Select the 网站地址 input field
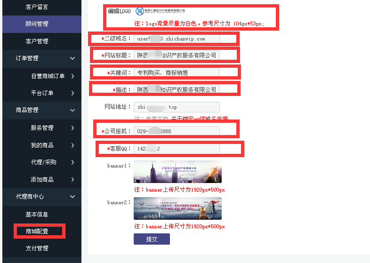 (177, 107)
